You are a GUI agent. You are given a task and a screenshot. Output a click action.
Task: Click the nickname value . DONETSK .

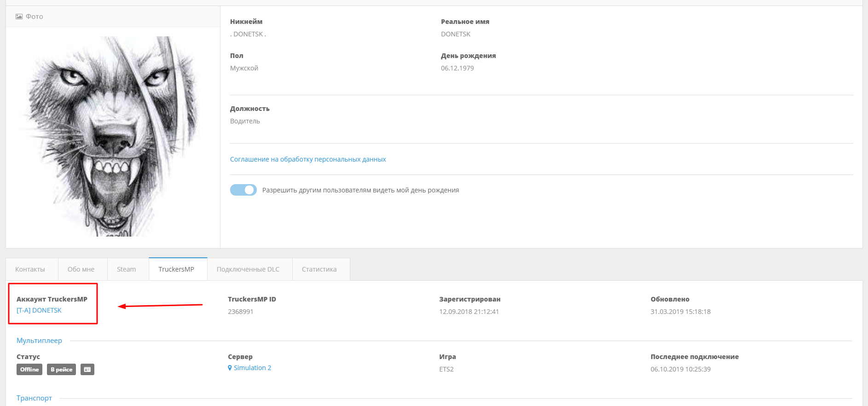tap(248, 34)
